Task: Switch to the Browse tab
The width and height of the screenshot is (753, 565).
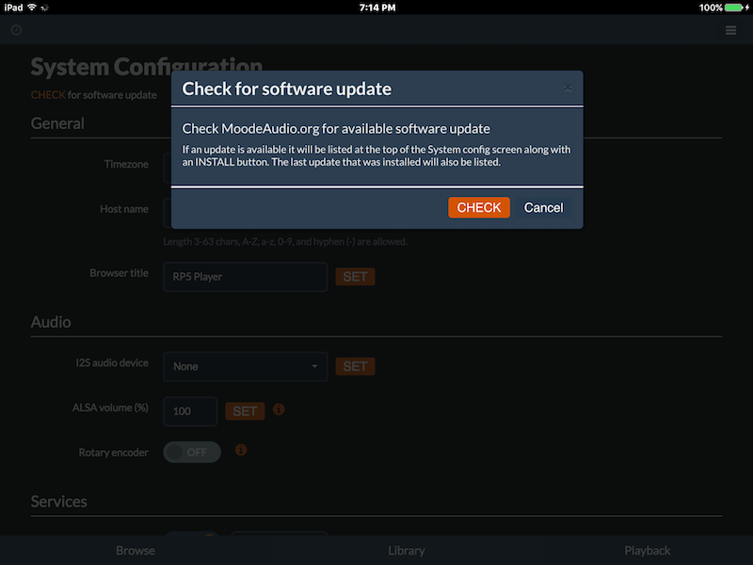Action: (x=136, y=551)
